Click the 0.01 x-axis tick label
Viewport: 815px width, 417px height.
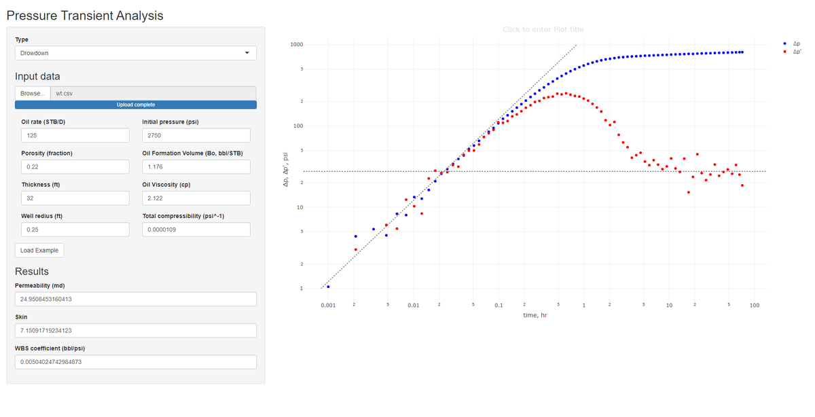pyautogui.click(x=414, y=305)
